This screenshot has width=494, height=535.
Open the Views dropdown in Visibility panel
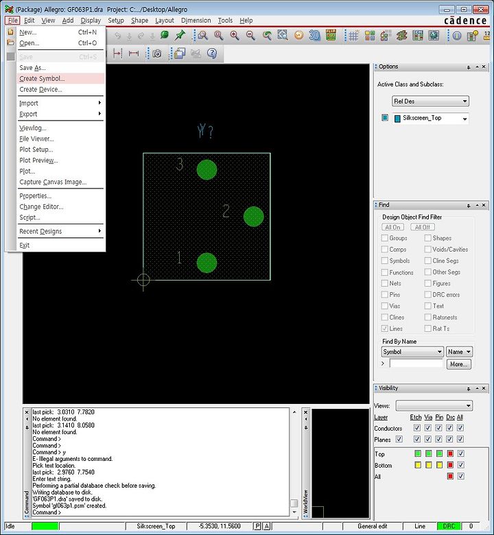click(434, 405)
